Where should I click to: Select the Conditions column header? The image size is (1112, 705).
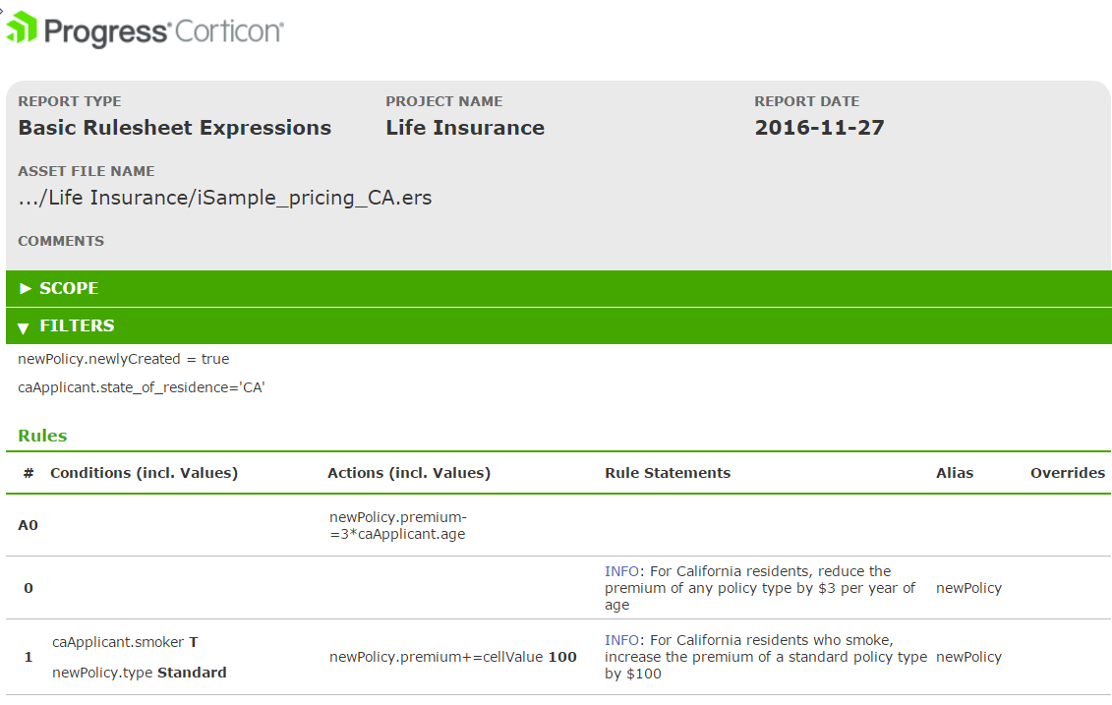pos(144,473)
